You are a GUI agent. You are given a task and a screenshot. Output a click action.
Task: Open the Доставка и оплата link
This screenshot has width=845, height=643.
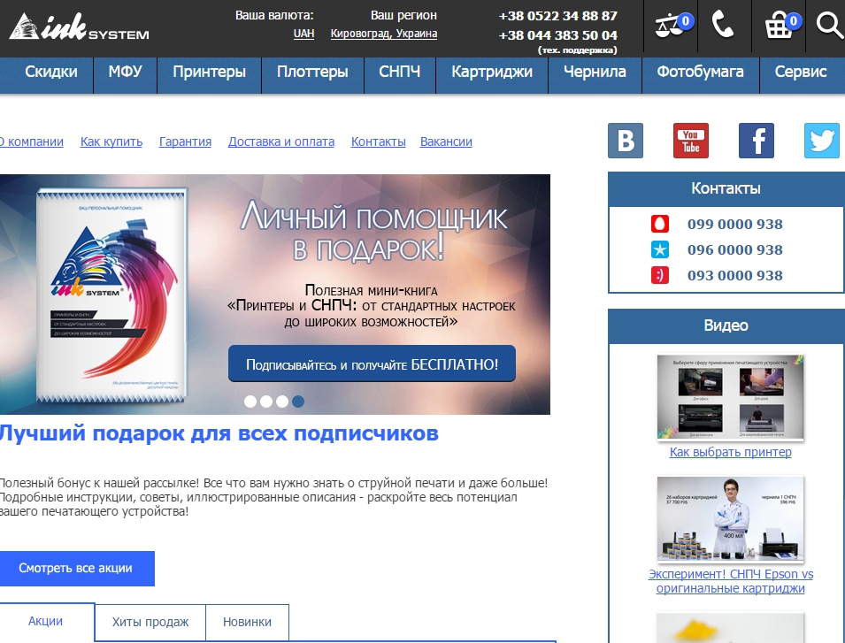(x=281, y=142)
